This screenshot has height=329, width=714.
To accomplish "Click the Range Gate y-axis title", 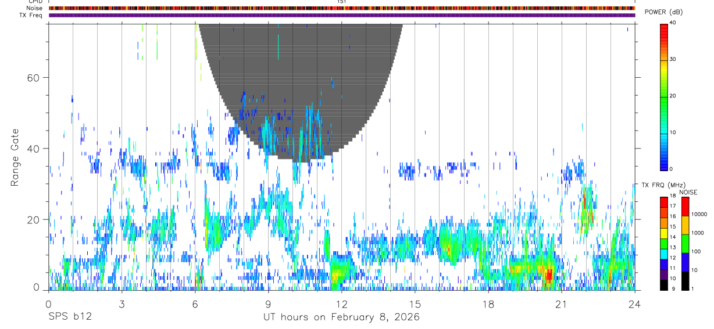I will point(16,157).
